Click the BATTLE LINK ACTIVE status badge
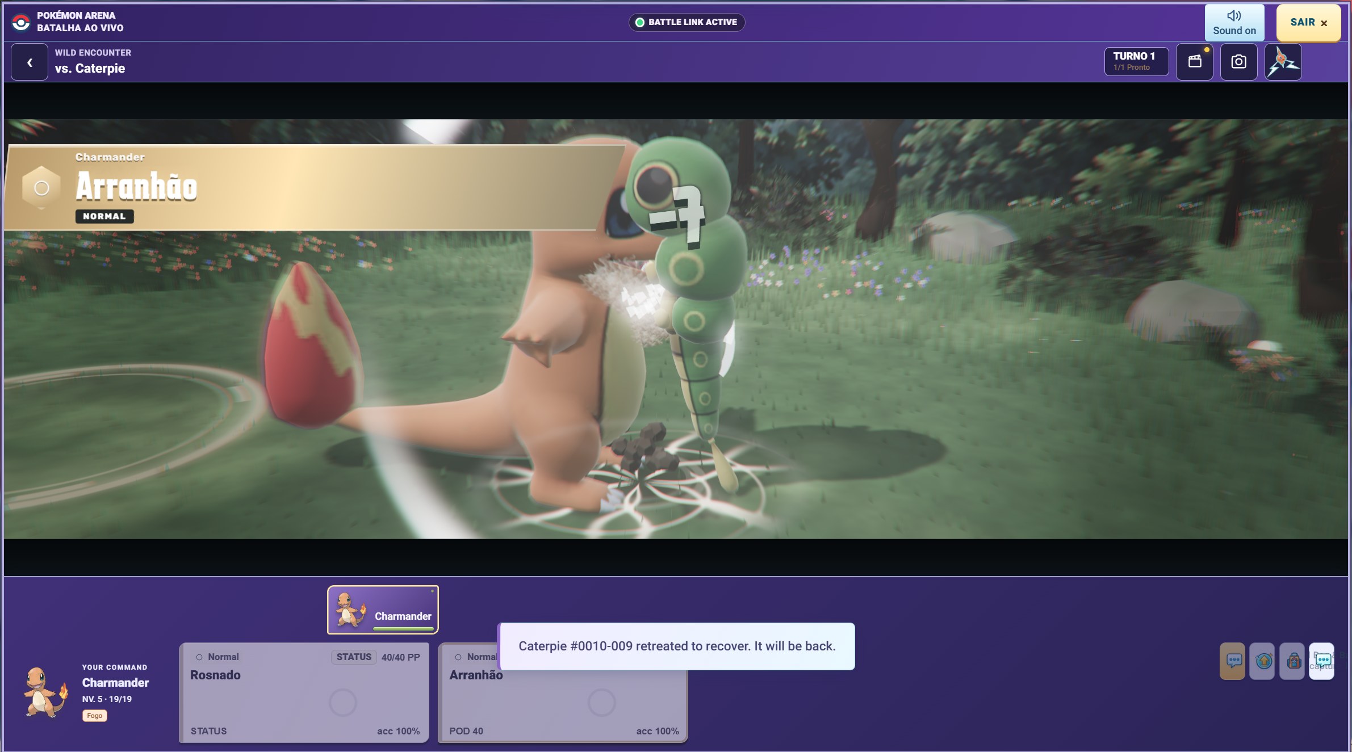 tap(687, 22)
